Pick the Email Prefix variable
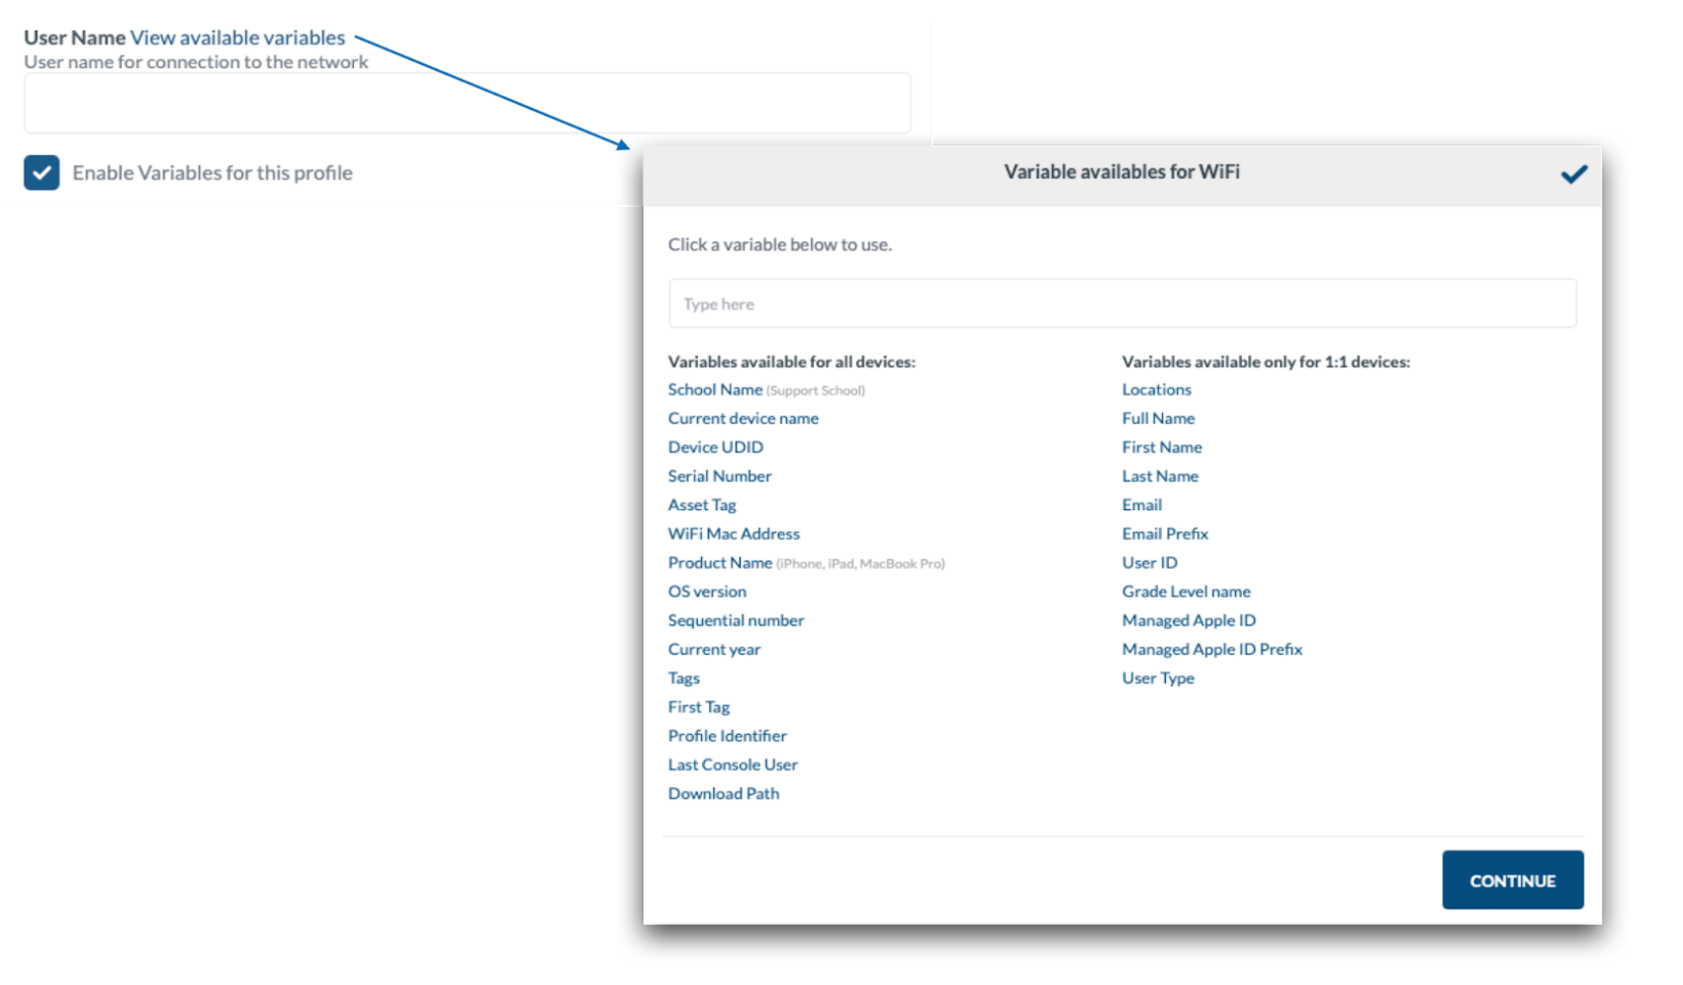The height and width of the screenshot is (985, 1683). 1164,534
